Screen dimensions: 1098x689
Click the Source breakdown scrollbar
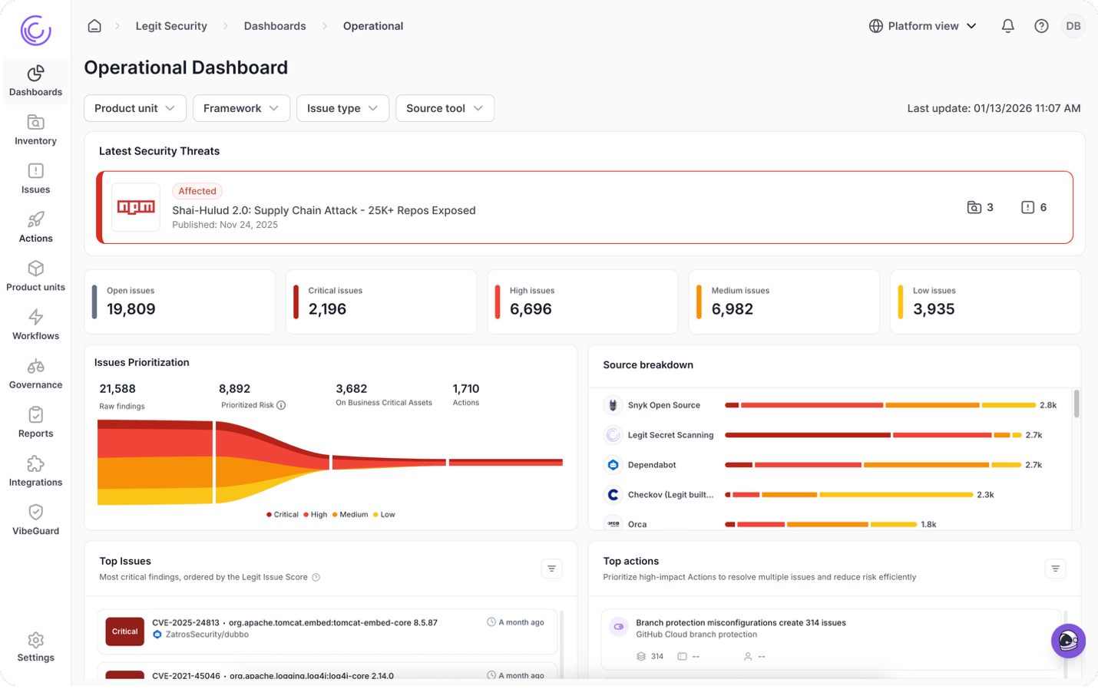click(1076, 404)
